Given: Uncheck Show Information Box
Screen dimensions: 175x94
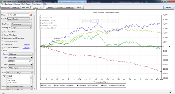Looking at the screenshot, I should tap(2, 48).
